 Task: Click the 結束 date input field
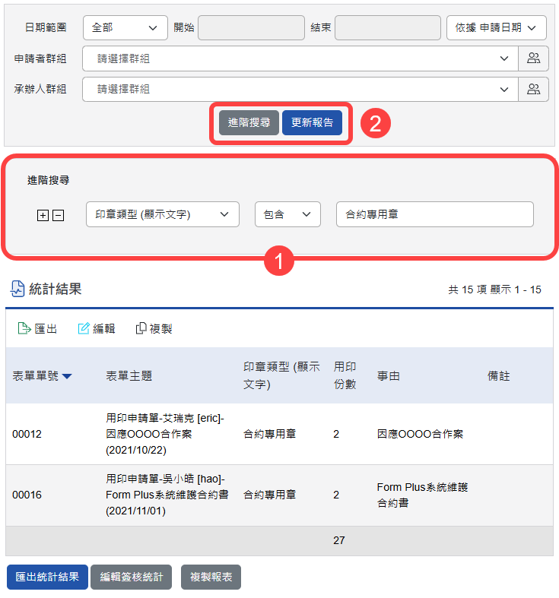tap(388, 27)
